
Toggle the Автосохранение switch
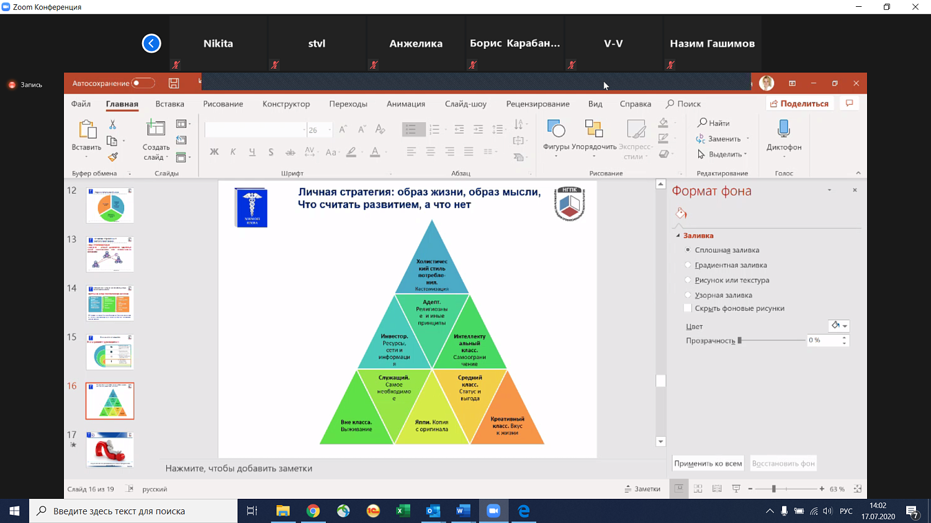pos(143,83)
